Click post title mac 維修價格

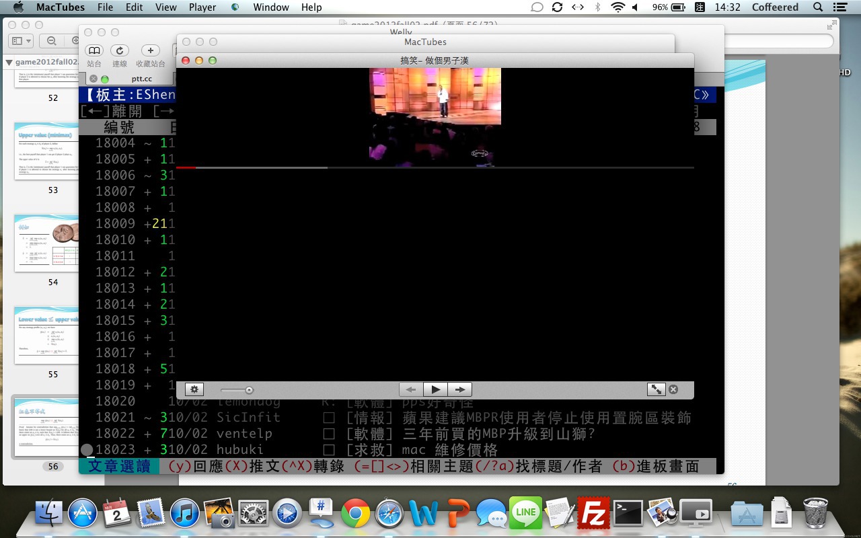[450, 449]
